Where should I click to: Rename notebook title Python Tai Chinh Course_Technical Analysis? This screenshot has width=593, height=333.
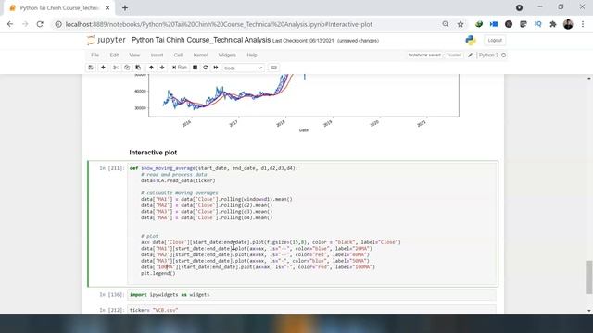pyautogui.click(x=201, y=40)
